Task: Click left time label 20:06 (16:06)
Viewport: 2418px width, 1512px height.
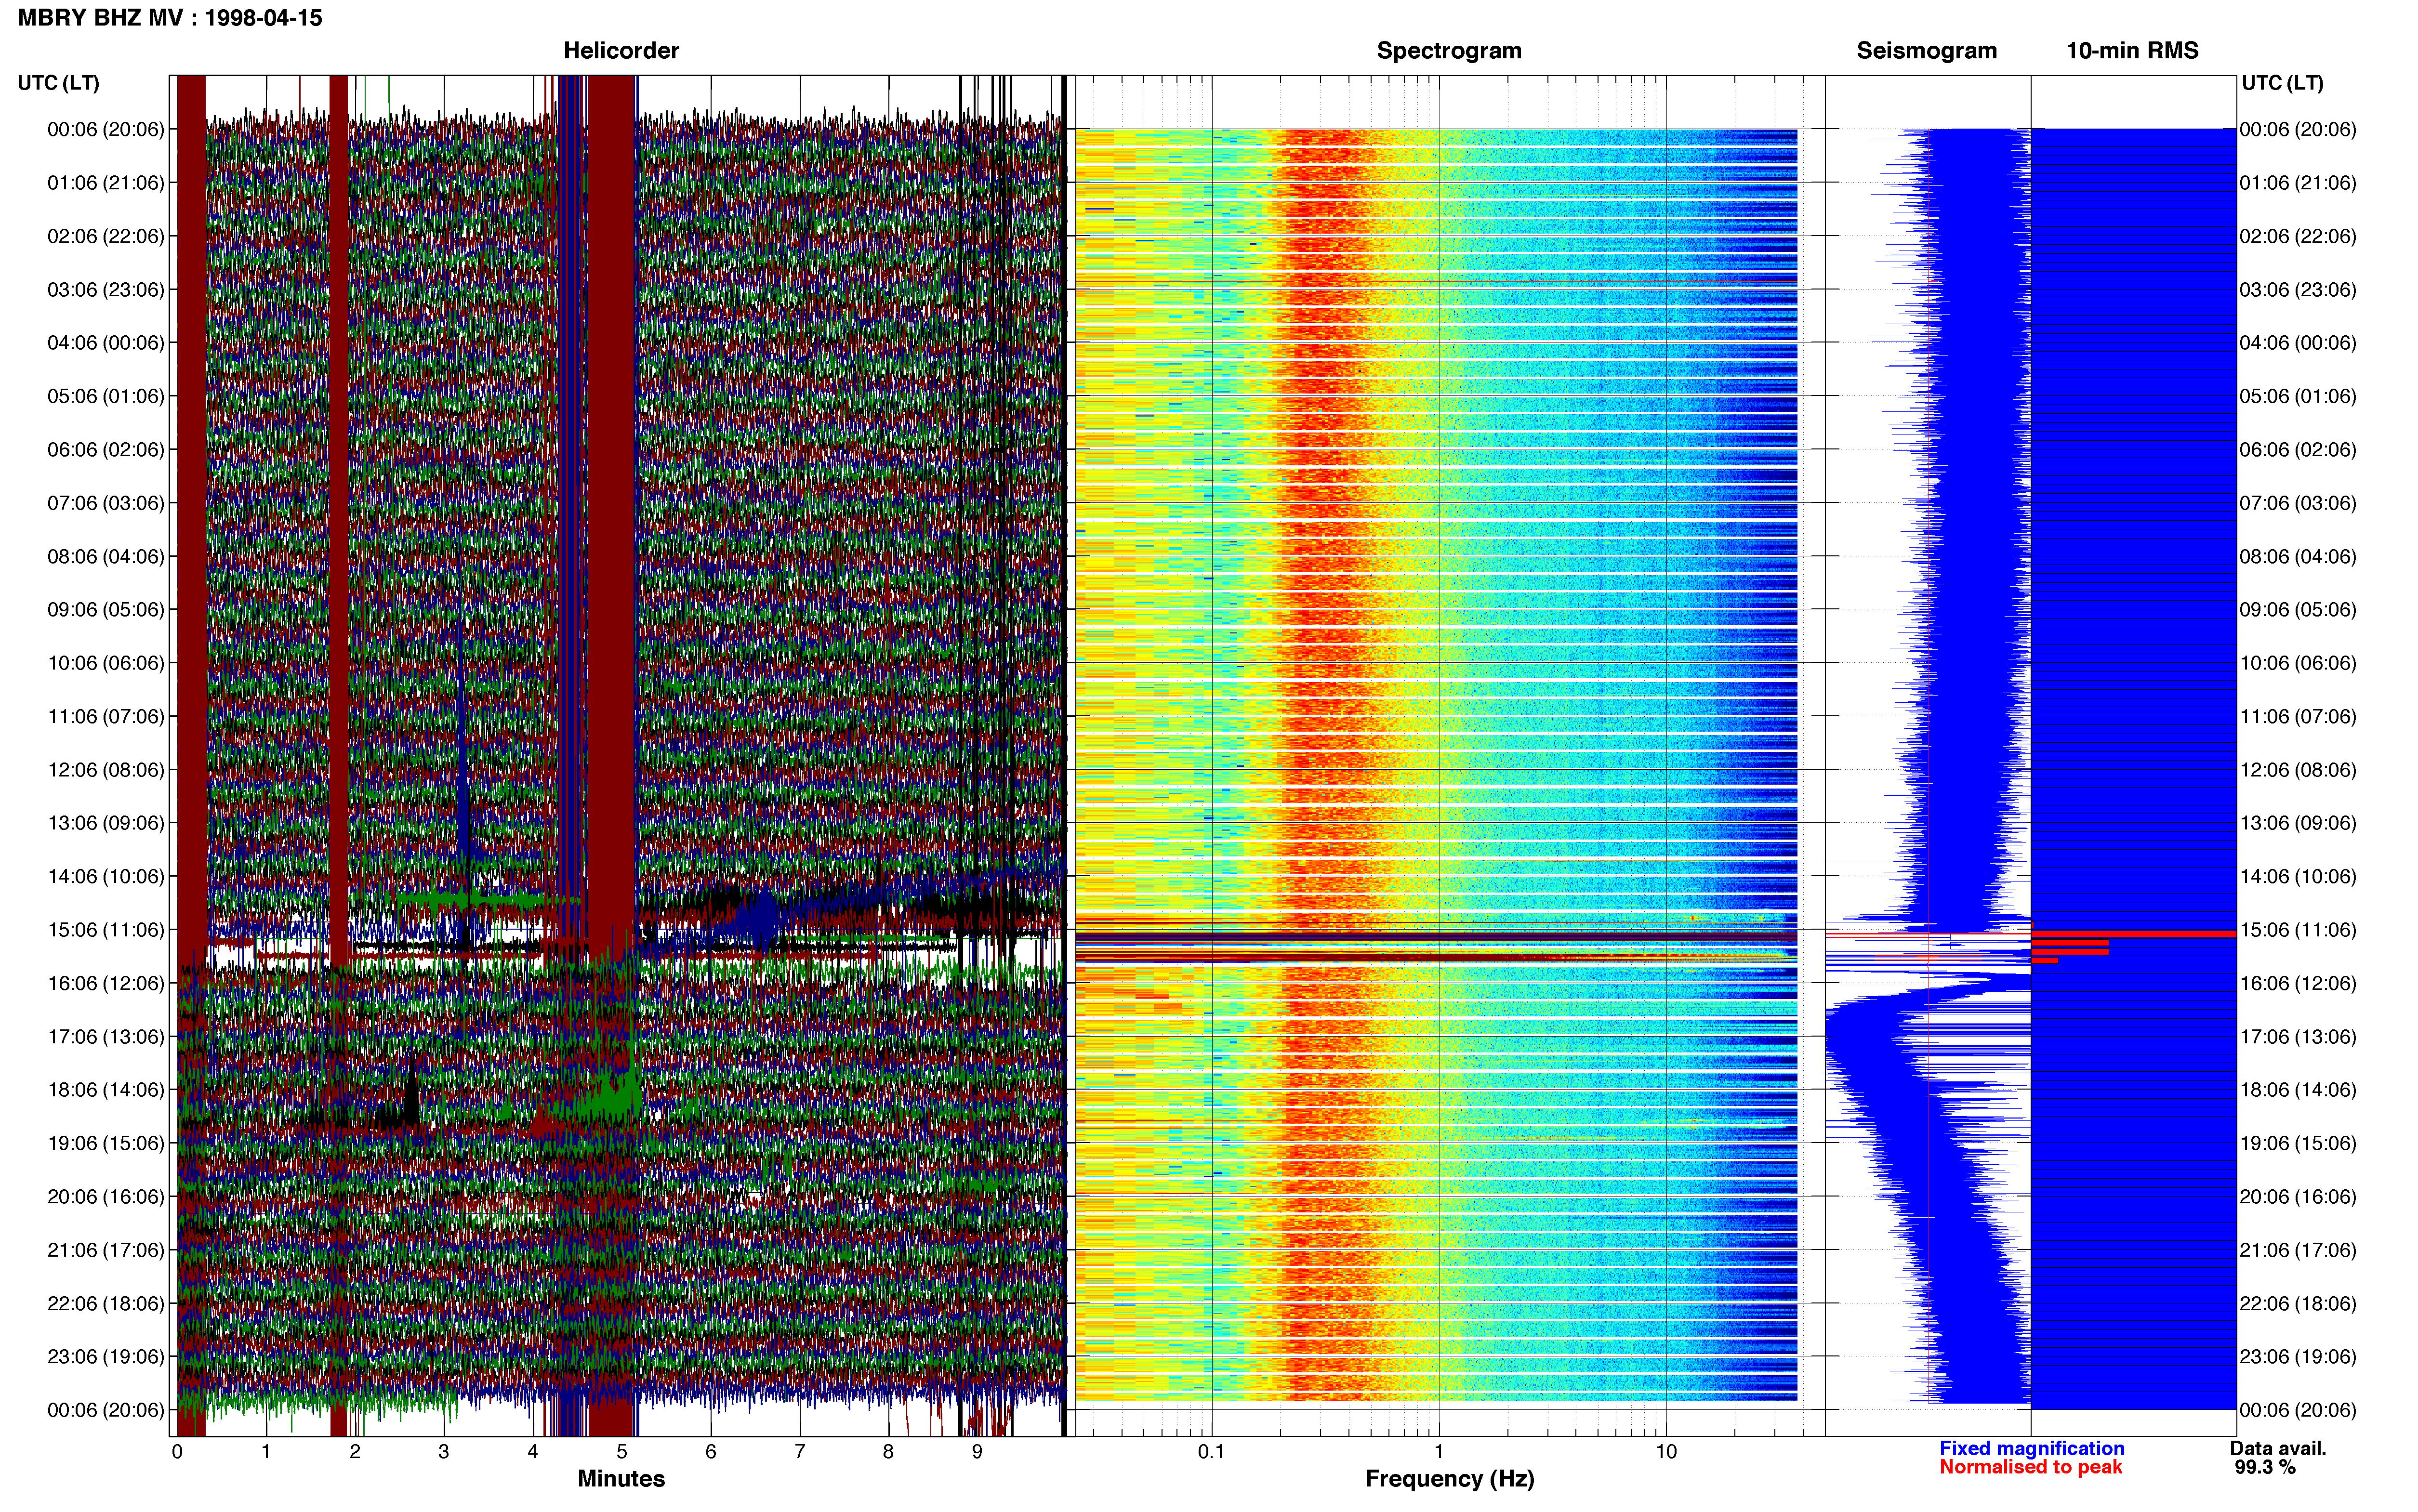Action: [106, 1197]
